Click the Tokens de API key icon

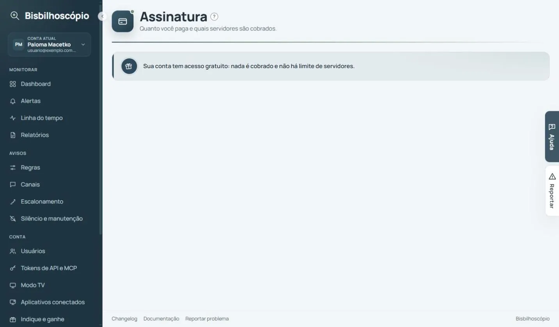point(13,268)
